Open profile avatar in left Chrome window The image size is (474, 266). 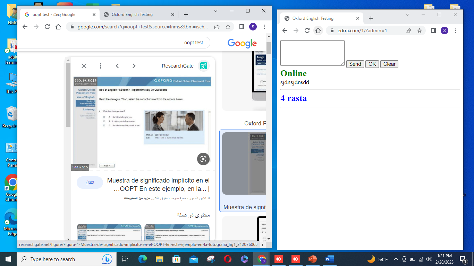(253, 27)
